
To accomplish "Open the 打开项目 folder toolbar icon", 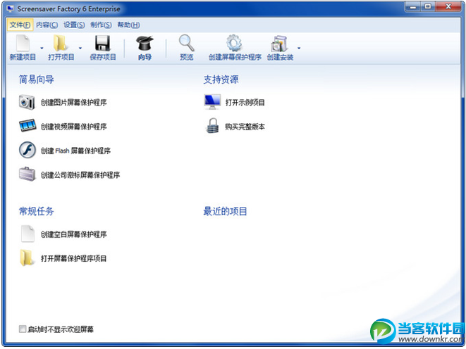I will point(61,44).
